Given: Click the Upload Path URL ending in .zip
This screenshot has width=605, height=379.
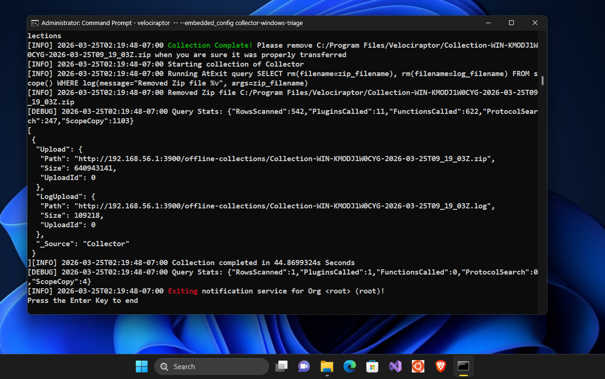Looking at the screenshot, I should click(283, 159).
